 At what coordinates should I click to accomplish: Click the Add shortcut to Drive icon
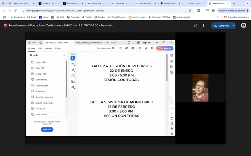pyautogui.click(x=195, y=25)
